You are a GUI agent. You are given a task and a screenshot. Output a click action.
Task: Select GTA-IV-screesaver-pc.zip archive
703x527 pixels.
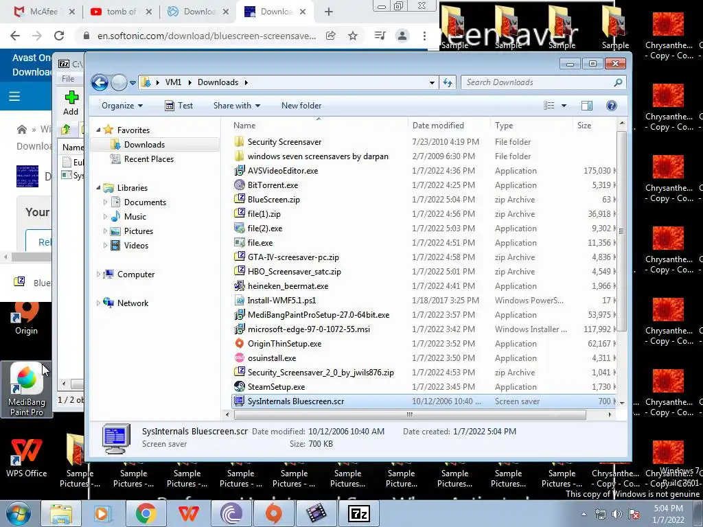(293, 257)
